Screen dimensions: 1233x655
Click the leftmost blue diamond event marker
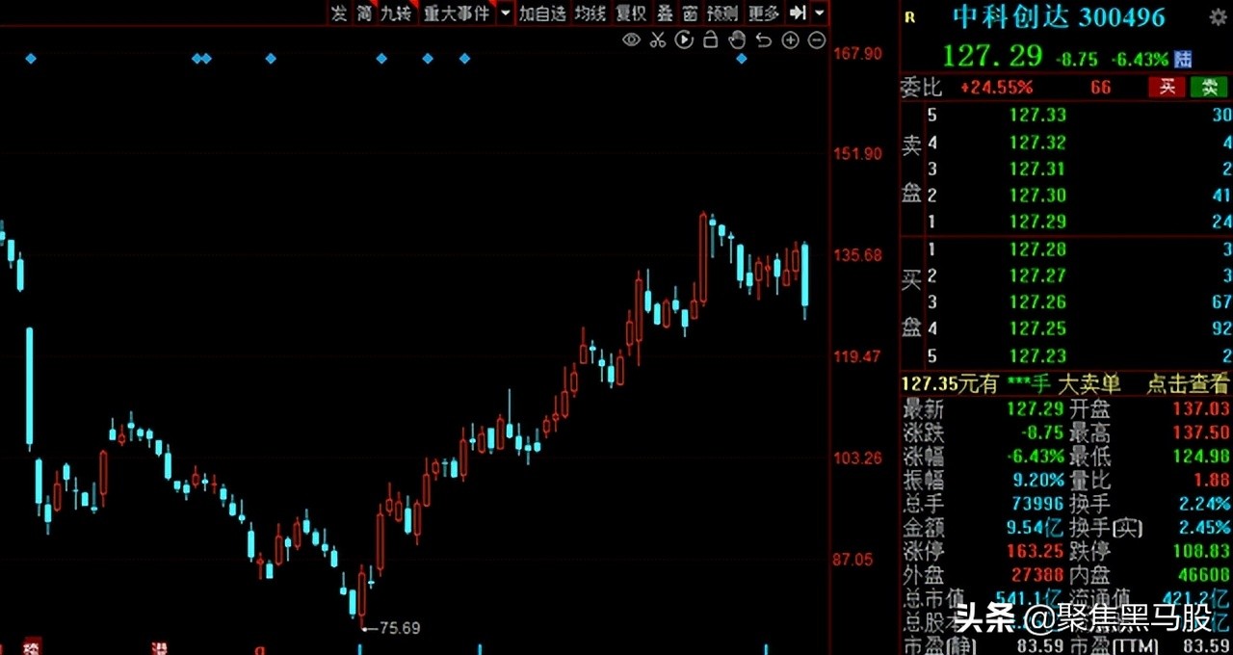coord(31,59)
